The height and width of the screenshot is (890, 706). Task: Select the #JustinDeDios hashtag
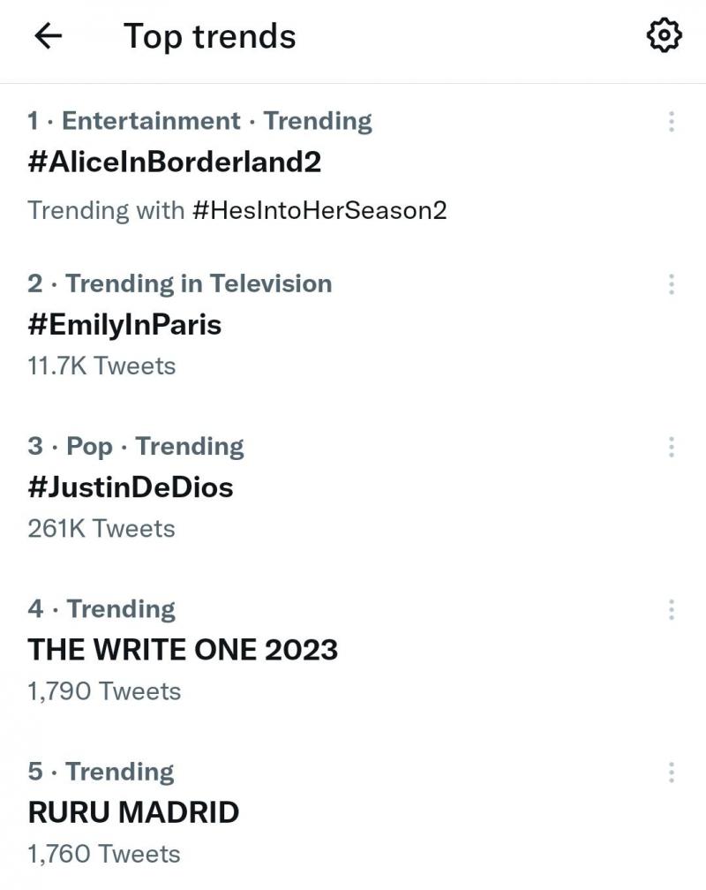tap(131, 487)
